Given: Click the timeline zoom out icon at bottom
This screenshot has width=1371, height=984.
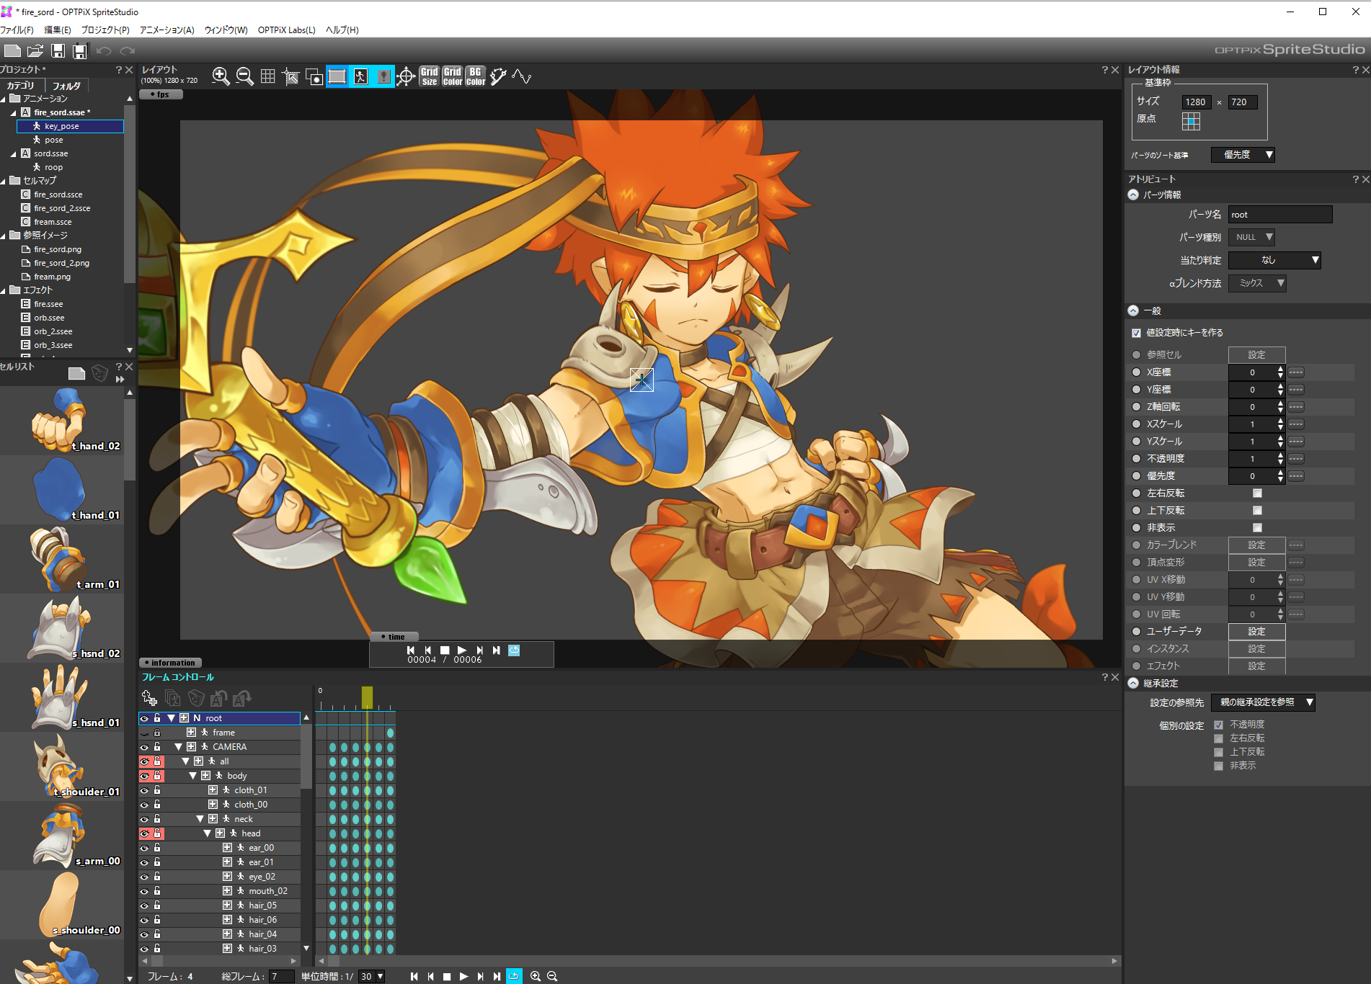Looking at the screenshot, I should (552, 976).
